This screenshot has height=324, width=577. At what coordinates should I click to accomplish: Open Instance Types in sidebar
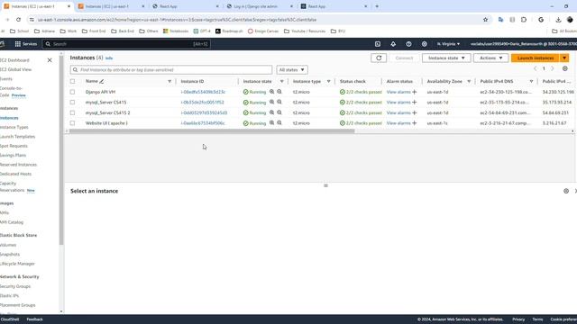coord(14,127)
